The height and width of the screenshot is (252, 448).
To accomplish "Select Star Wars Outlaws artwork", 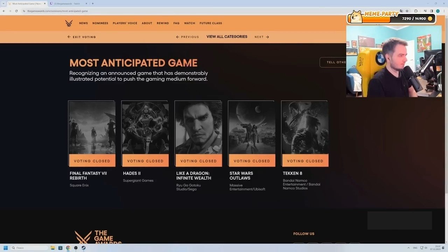I will coord(252,128).
